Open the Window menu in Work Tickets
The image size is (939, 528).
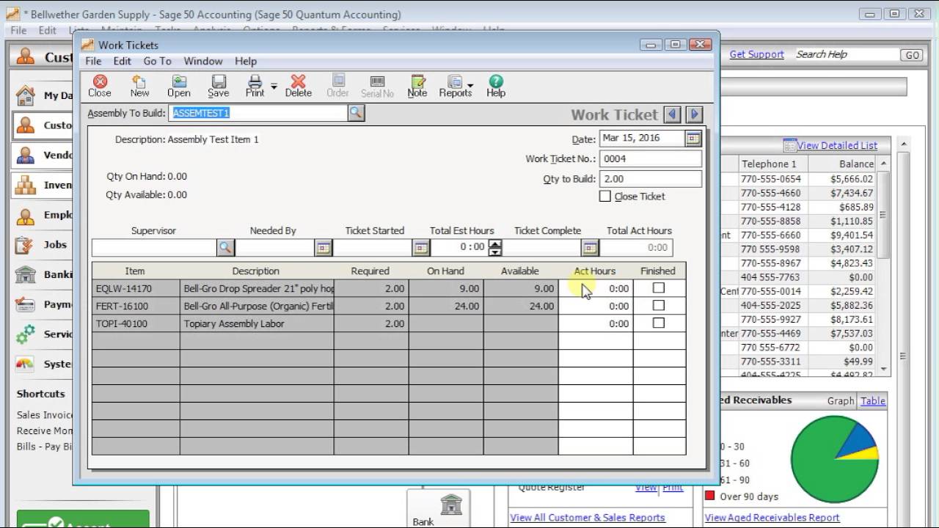202,61
